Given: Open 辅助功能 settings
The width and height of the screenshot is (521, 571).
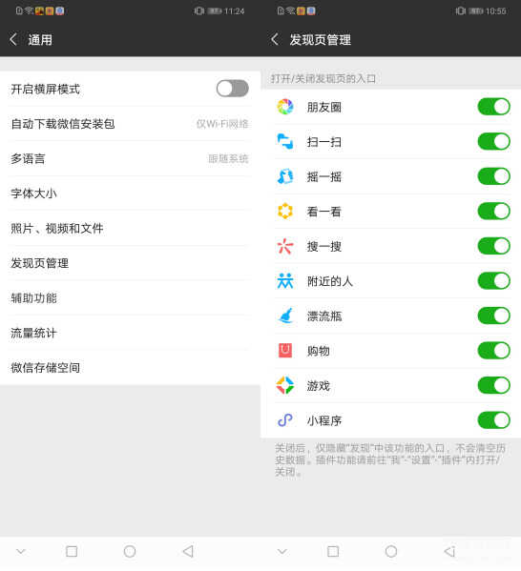Looking at the screenshot, I should click(130, 298).
